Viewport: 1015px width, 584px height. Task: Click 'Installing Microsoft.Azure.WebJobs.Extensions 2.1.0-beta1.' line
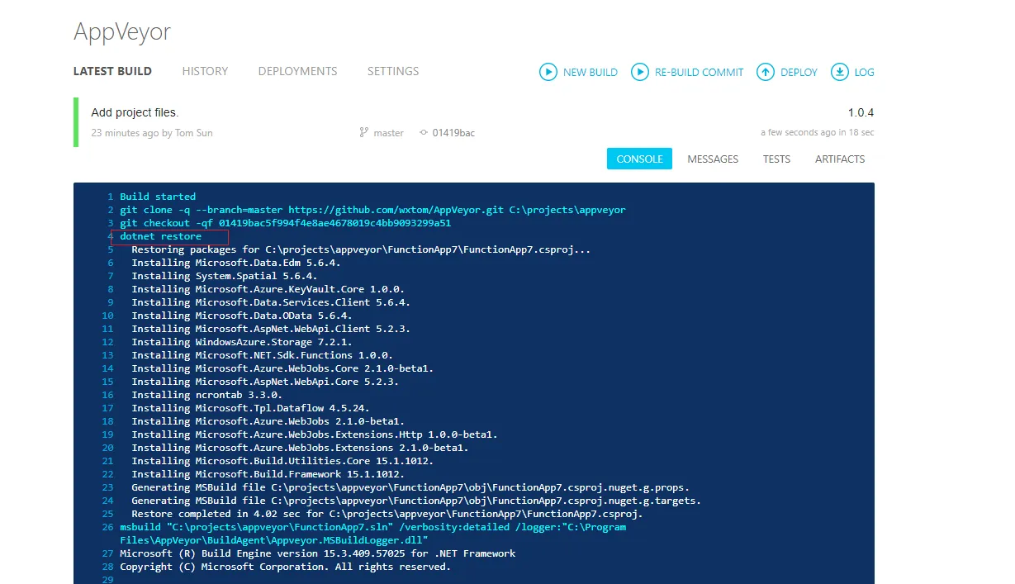point(300,448)
